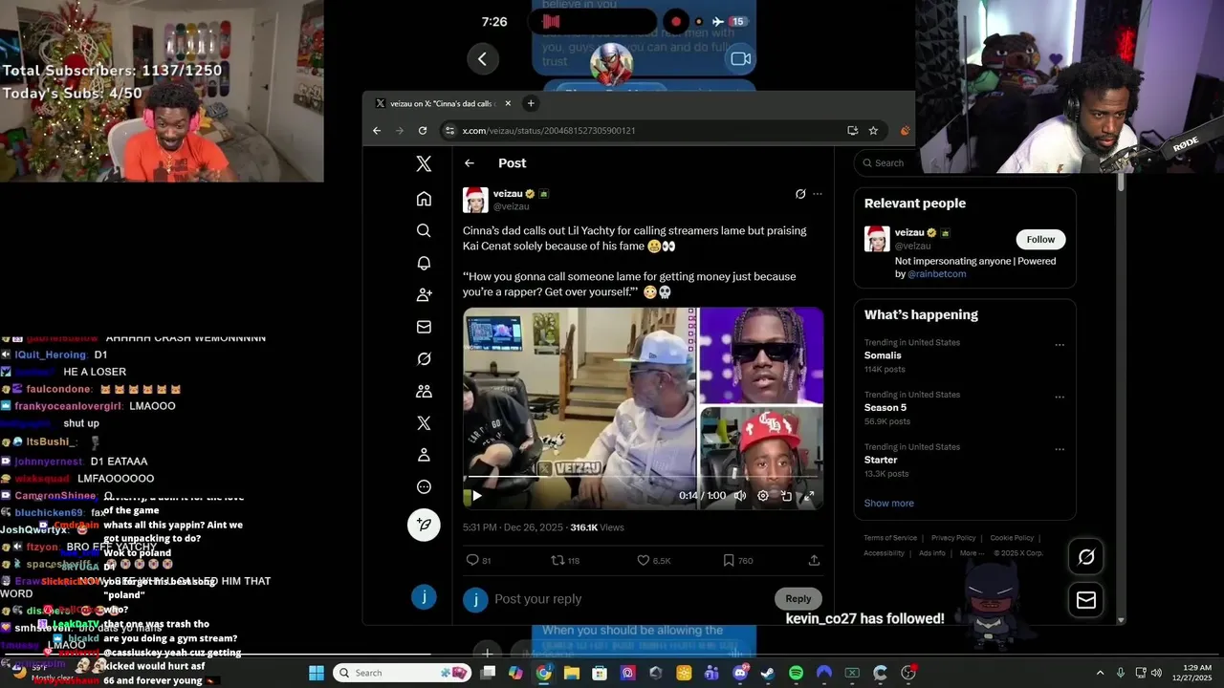
Task: Open Explore search icon in X sidebar
Action: 424,230
